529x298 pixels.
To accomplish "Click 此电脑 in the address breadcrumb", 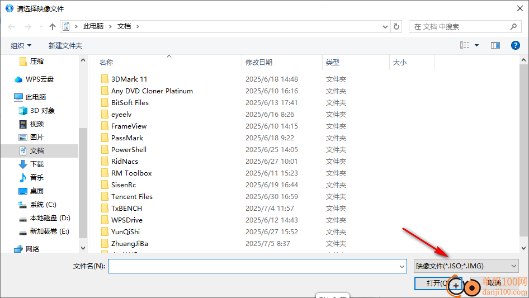I will coord(93,26).
